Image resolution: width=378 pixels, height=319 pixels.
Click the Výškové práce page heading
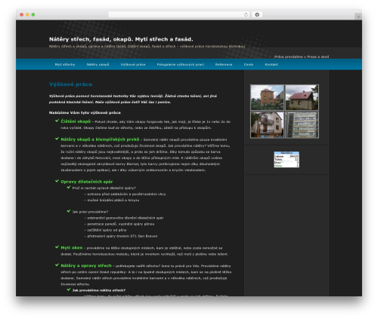pyautogui.click(x=70, y=84)
